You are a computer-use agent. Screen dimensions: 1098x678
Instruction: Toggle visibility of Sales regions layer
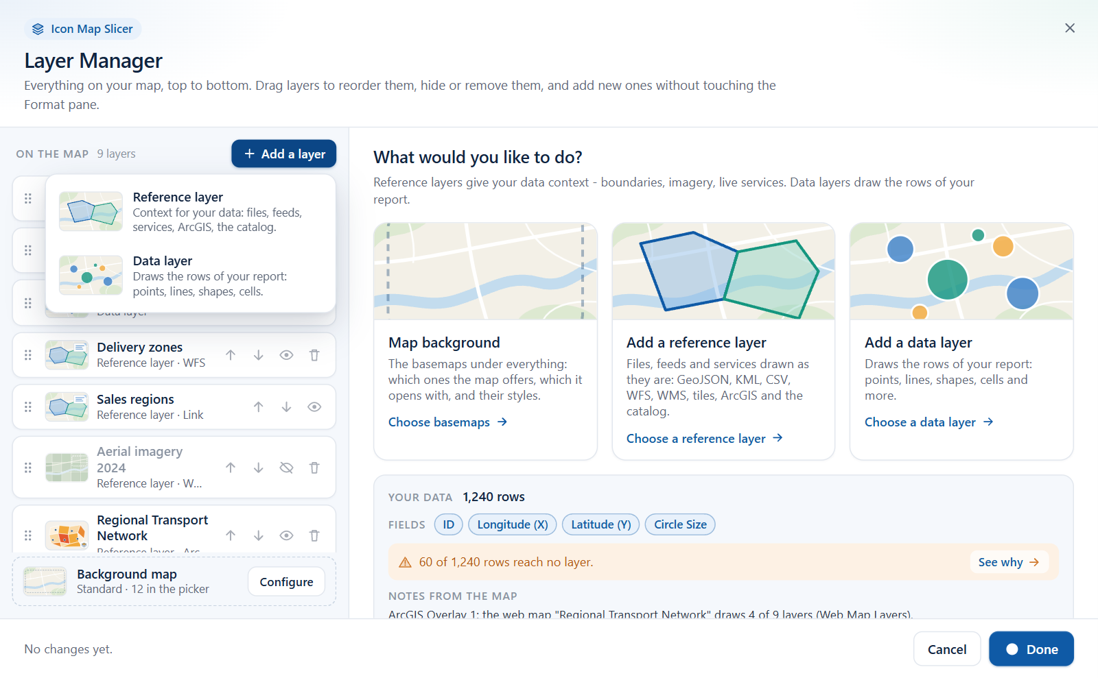tap(314, 407)
